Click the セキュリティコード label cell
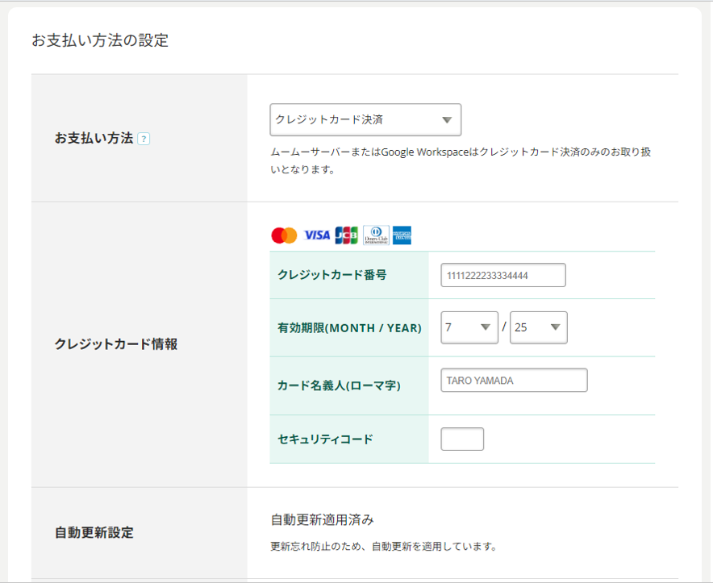This screenshot has width=713, height=583. point(349,439)
